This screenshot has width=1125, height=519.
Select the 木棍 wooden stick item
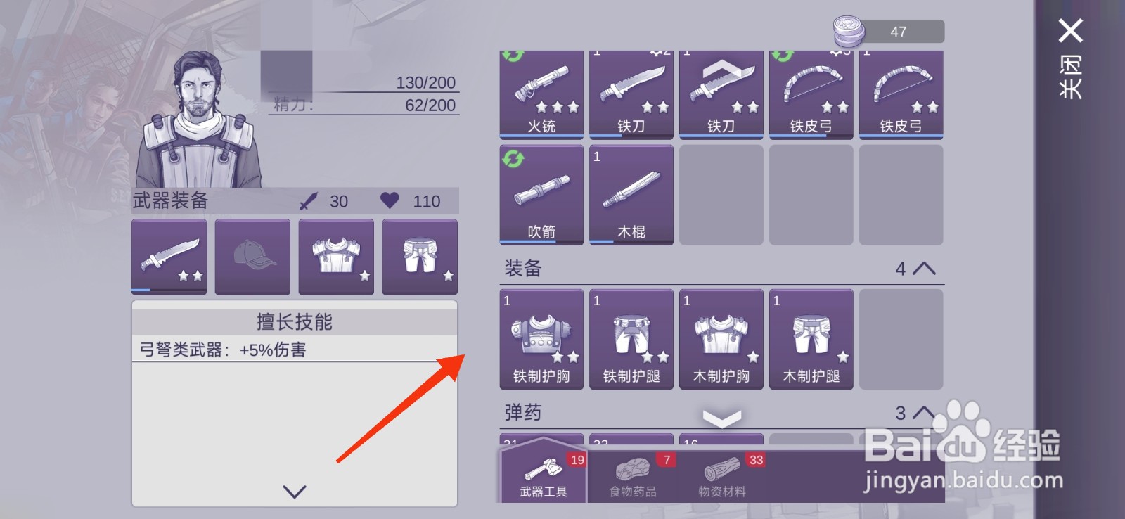[631, 195]
